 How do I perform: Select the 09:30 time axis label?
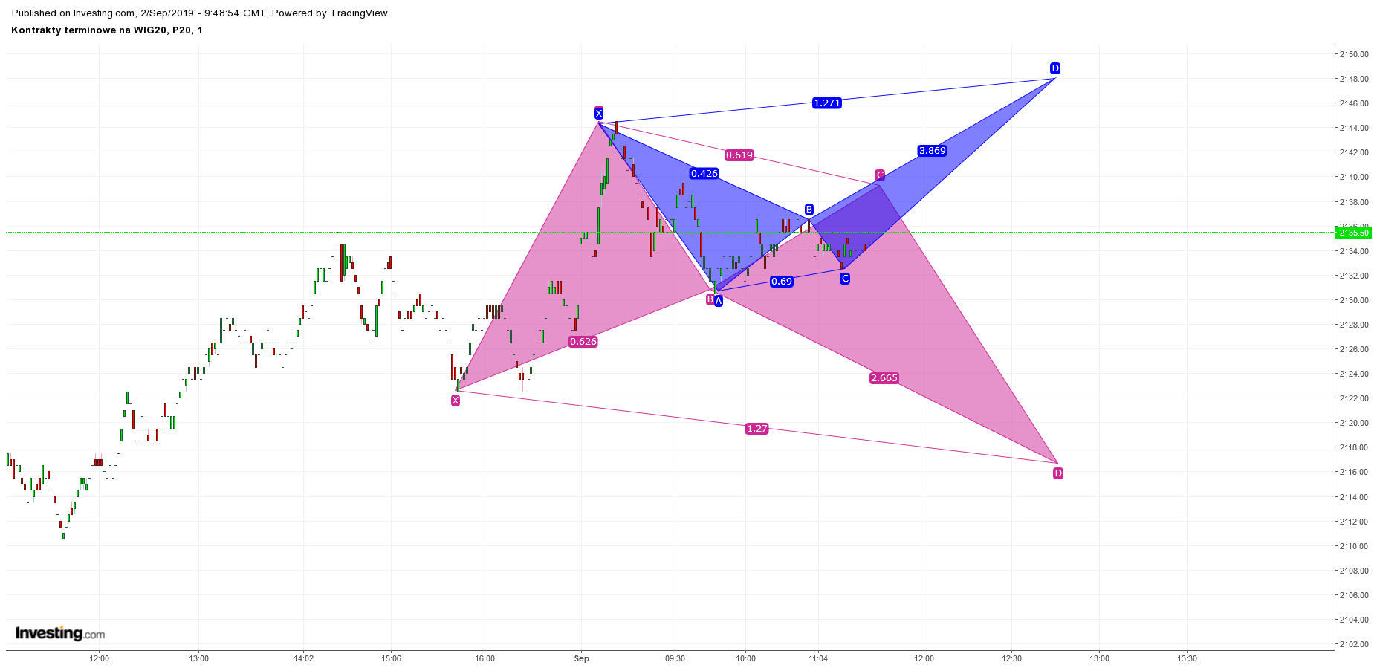click(x=675, y=658)
